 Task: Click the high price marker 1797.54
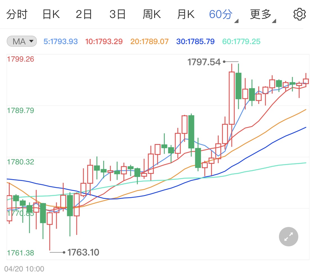204,62
